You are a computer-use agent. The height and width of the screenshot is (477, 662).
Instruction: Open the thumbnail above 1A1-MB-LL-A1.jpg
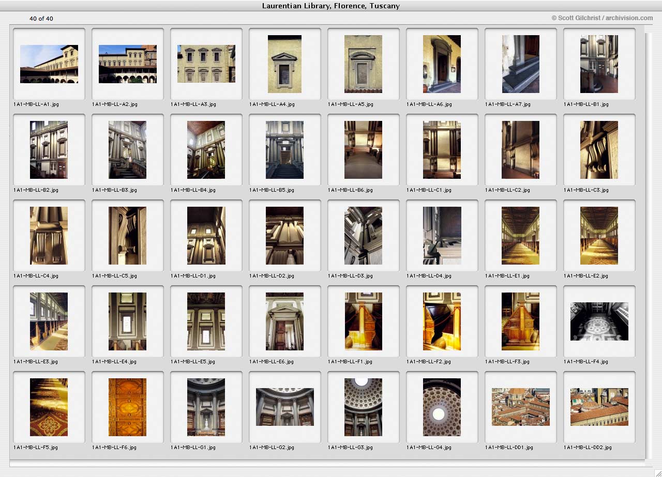pyautogui.click(x=49, y=64)
